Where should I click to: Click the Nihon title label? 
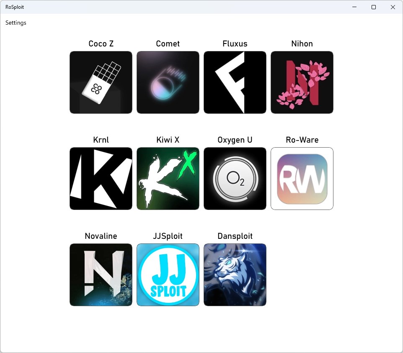[302, 43]
